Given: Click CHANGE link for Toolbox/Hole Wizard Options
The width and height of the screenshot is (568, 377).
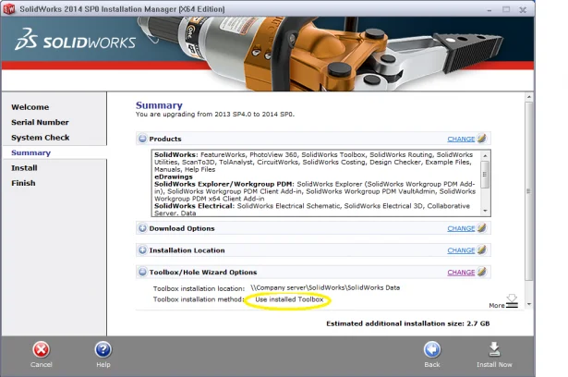Looking at the screenshot, I should [x=461, y=273].
